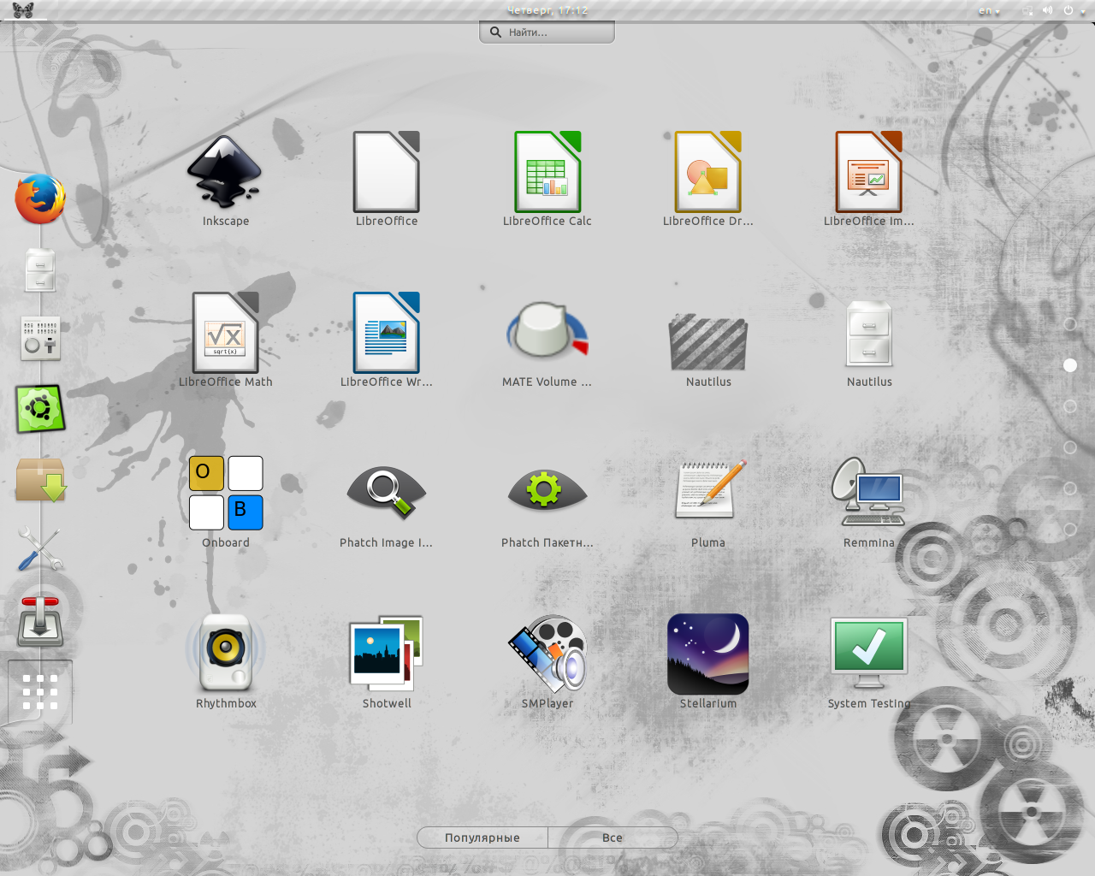
Task: Open MATE Volume Control
Action: 547,330
